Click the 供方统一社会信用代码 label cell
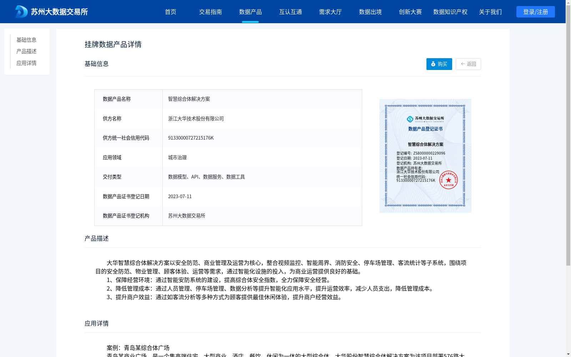The height and width of the screenshot is (357, 571). (x=128, y=138)
